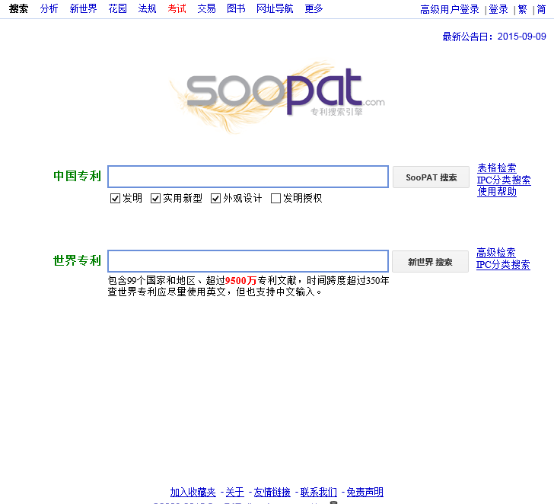Open the 表格检索 link
The width and height of the screenshot is (554, 504).
(x=497, y=168)
